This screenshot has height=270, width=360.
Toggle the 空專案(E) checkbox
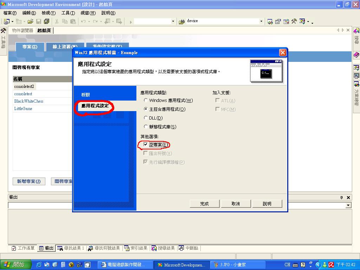[145, 144]
